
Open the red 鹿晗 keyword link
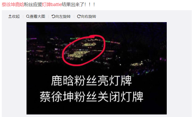(20, 5)
